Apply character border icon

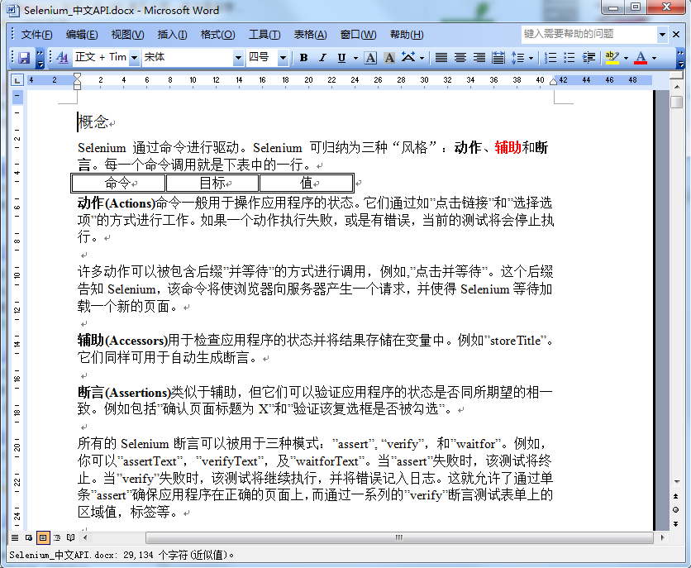pyautogui.click(x=370, y=58)
